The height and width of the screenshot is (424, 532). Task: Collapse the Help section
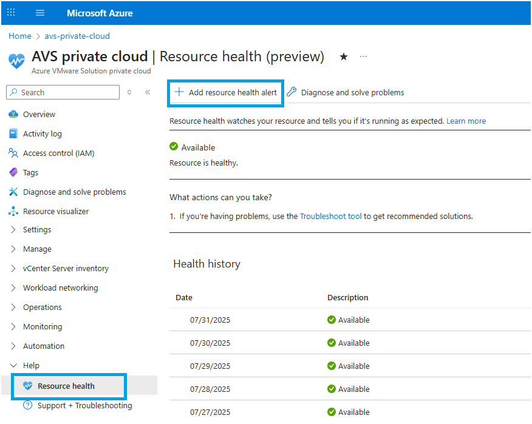point(13,365)
